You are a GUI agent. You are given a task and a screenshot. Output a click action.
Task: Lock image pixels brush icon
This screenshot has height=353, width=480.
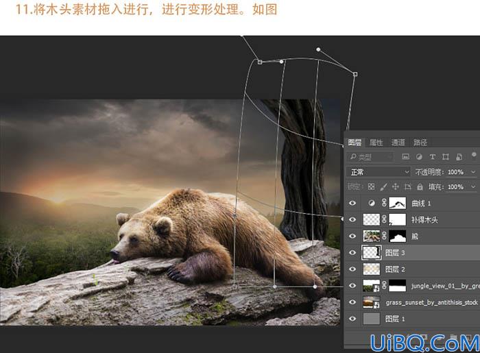(x=383, y=186)
